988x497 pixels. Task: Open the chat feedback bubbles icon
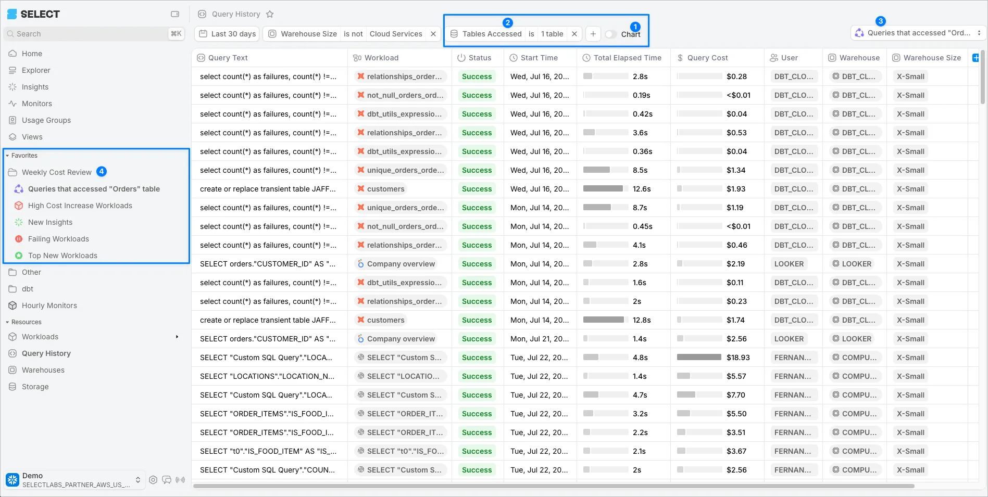pyautogui.click(x=167, y=480)
